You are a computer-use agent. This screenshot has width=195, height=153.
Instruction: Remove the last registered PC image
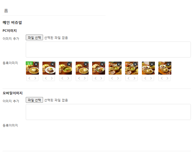(168, 64)
